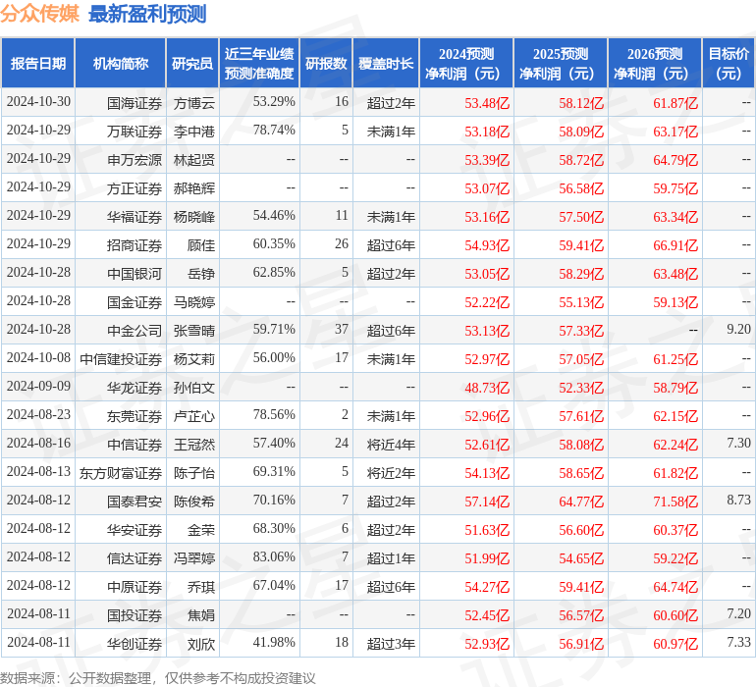Click 2024 forecast 48.73亿
Image resolution: width=756 pixels, height=687 pixels.
pos(487,388)
